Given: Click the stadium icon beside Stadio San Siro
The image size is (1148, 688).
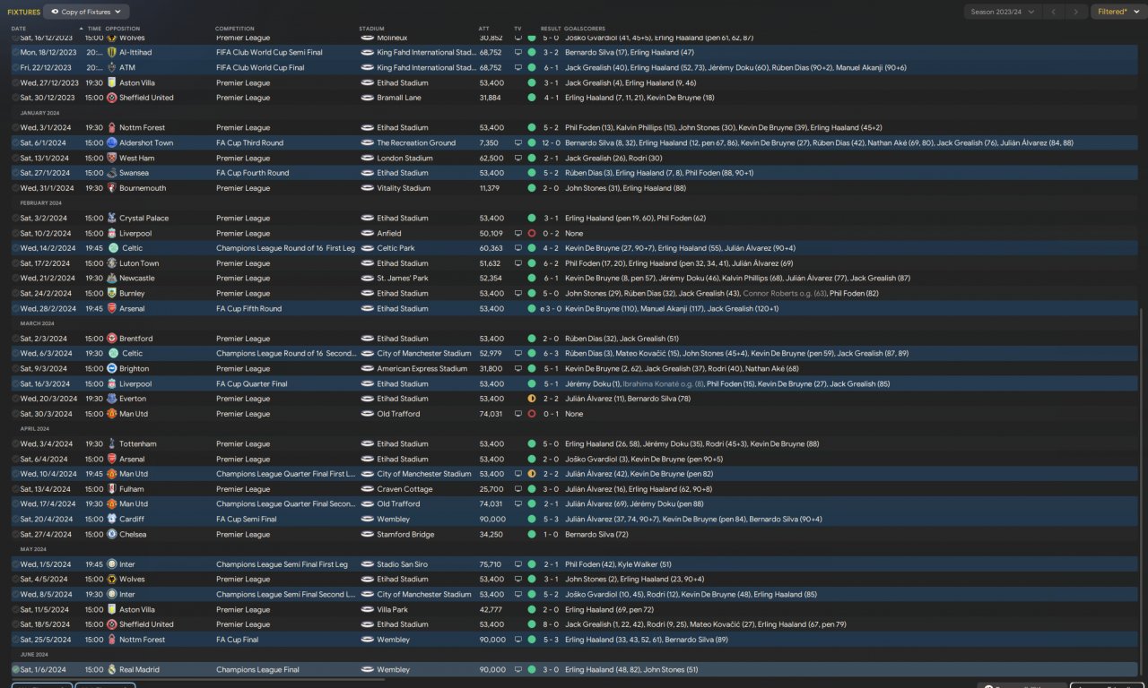Looking at the screenshot, I should (367, 564).
